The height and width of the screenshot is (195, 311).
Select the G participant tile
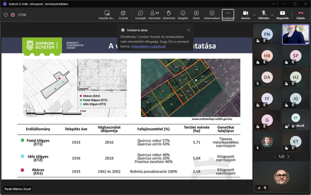coord(267,120)
